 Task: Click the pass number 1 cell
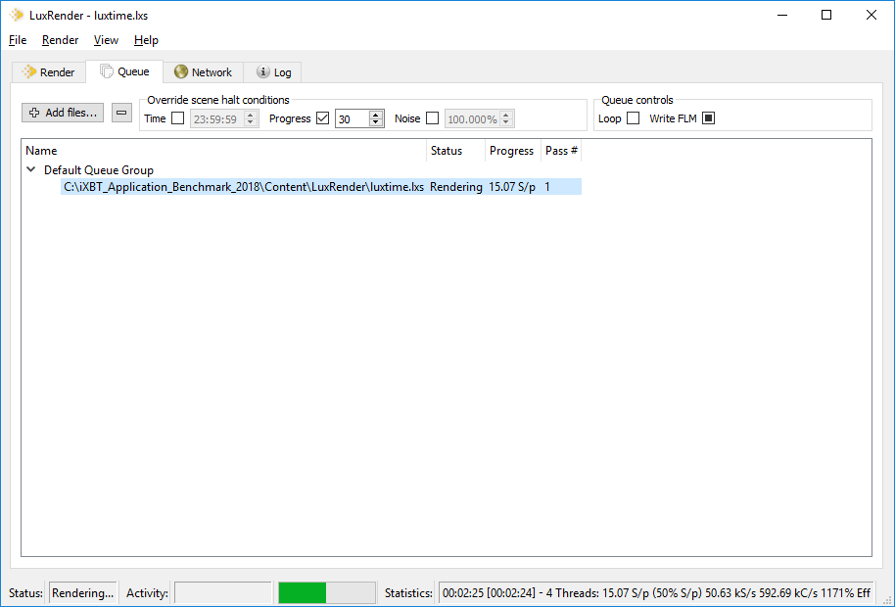tap(561, 187)
